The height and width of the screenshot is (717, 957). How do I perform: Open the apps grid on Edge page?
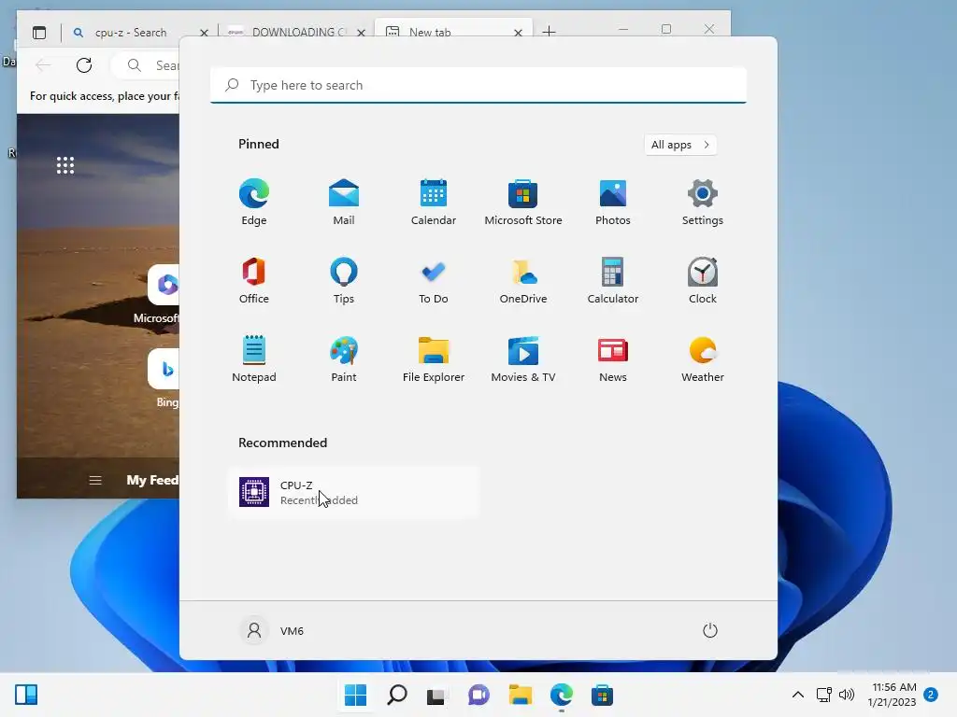[65, 165]
